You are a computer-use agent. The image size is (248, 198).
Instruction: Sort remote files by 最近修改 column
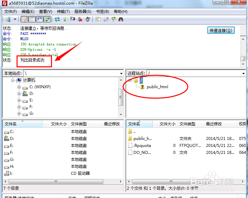pyautogui.click(x=220, y=124)
